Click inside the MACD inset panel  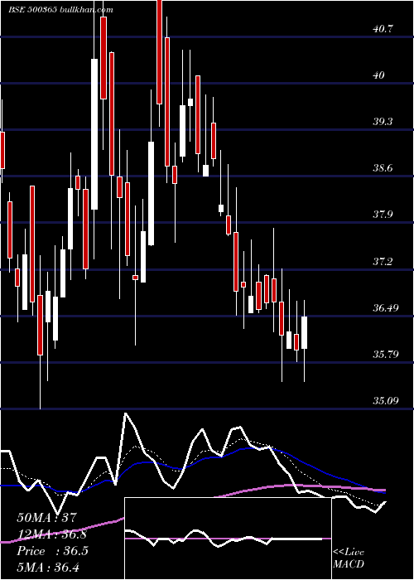(228, 539)
